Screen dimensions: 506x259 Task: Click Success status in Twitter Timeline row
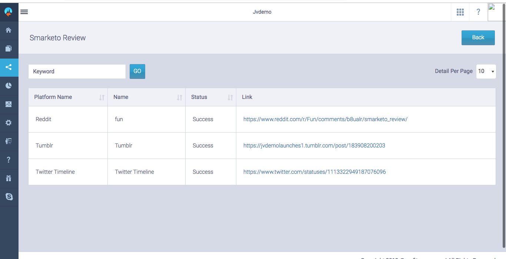click(x=203, y=172)
